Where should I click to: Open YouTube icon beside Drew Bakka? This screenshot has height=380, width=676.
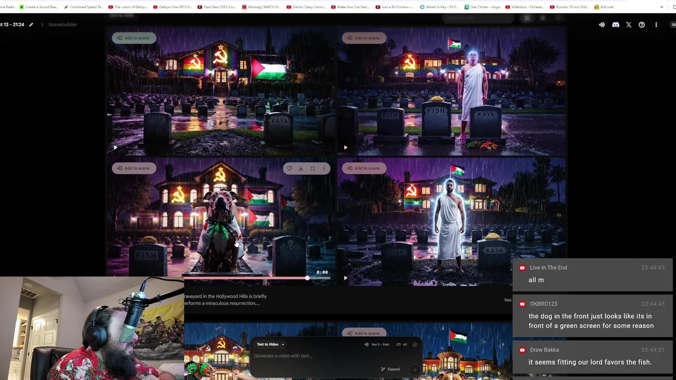click(x=522, y=350)
